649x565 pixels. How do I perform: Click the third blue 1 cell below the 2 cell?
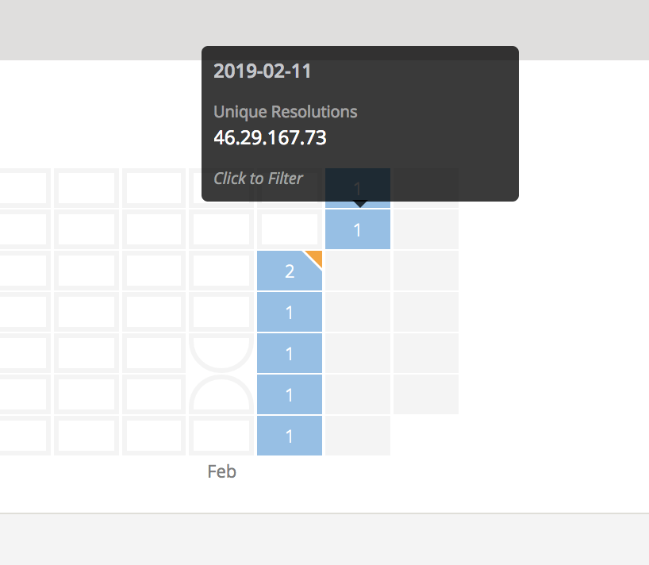tap(289, 394)
